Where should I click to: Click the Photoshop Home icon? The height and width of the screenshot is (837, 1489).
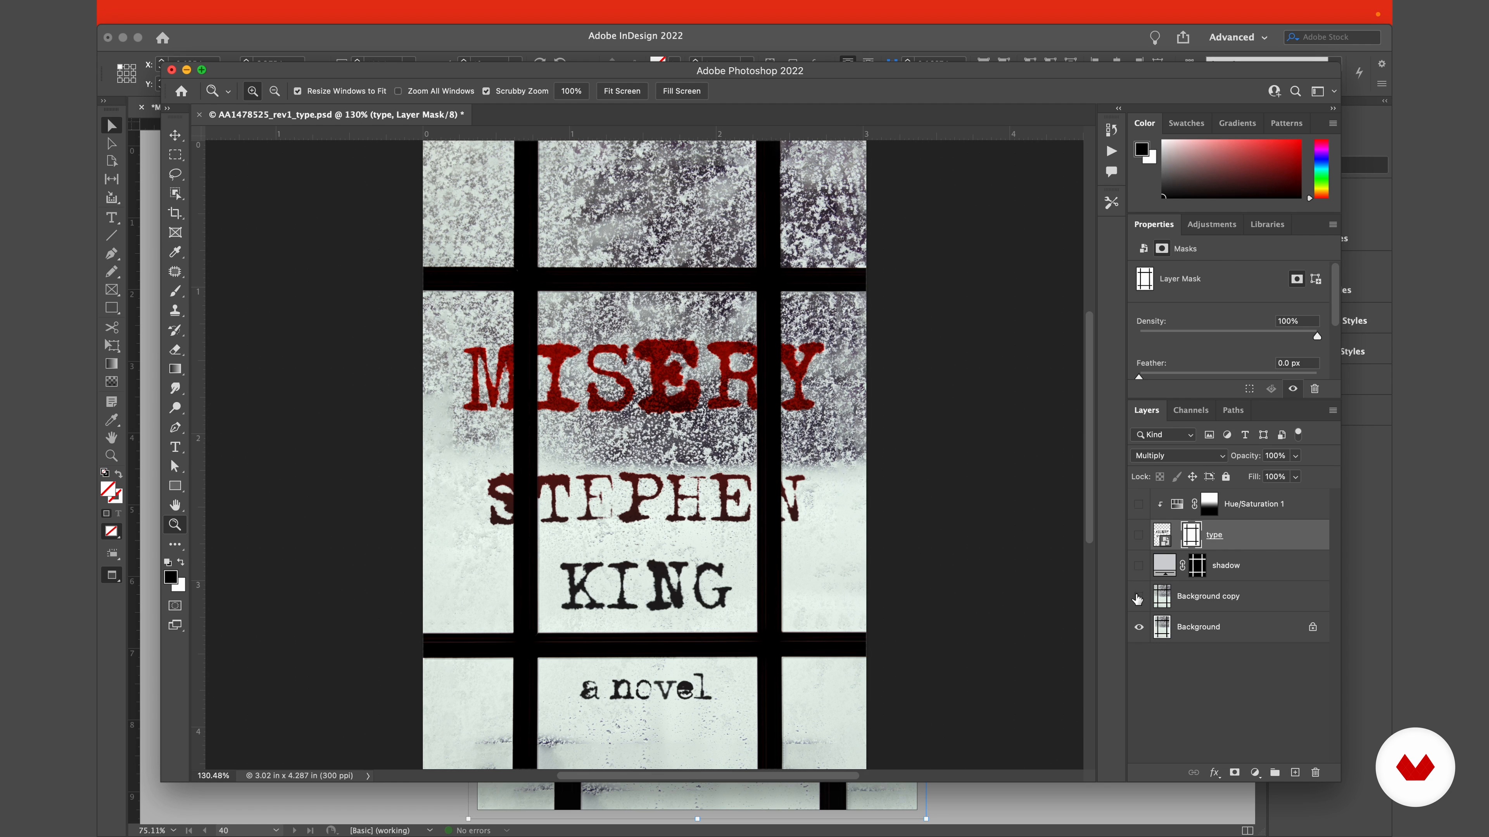click(181, 91)
